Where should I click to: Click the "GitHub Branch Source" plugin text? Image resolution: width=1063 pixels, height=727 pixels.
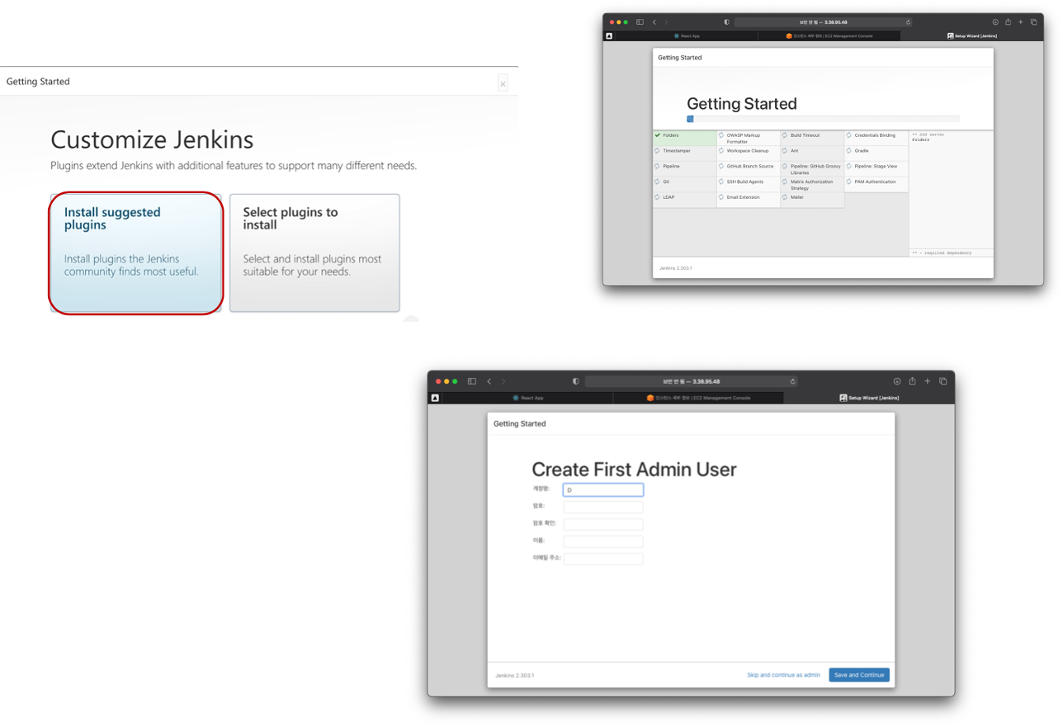pos(750,167)
